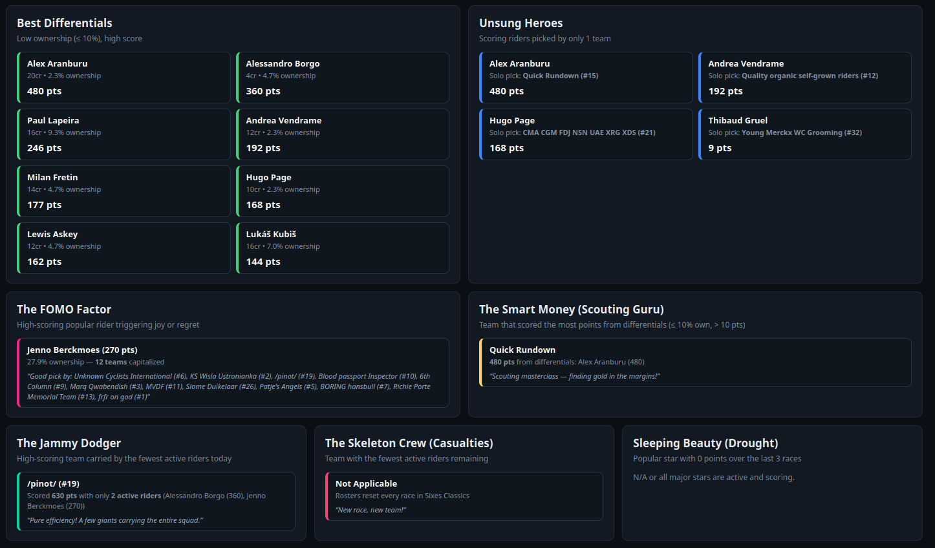
Task: Click Sleeping Beauty (Drought) heading
Action: click(705, 443)
